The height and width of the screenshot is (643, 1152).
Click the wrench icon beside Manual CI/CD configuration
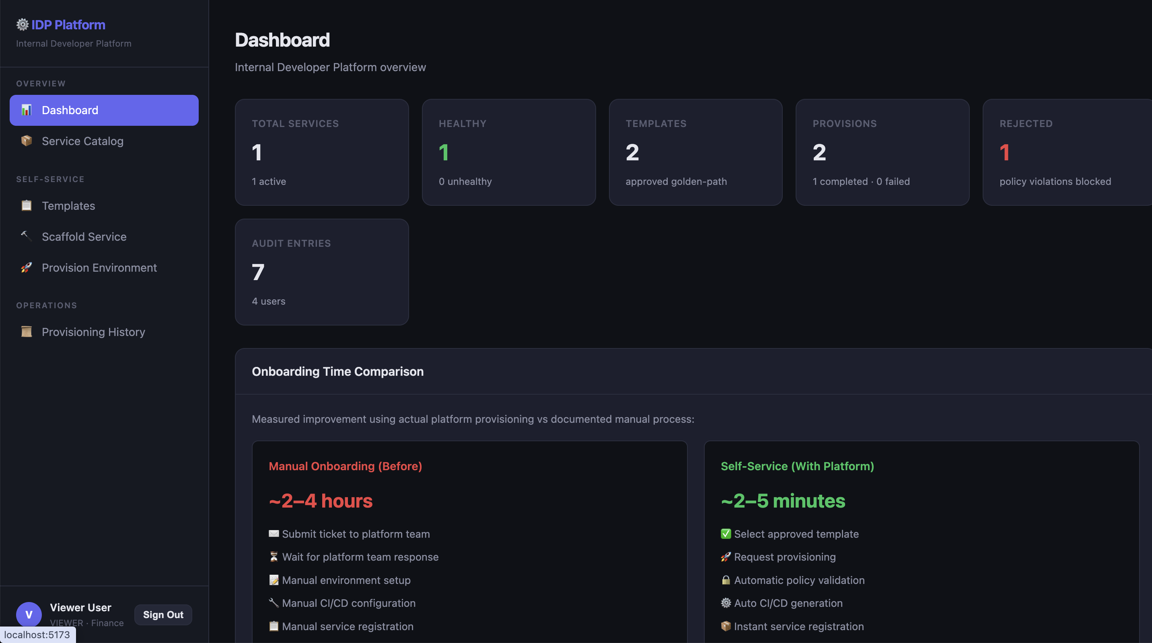tap(274, 603)
